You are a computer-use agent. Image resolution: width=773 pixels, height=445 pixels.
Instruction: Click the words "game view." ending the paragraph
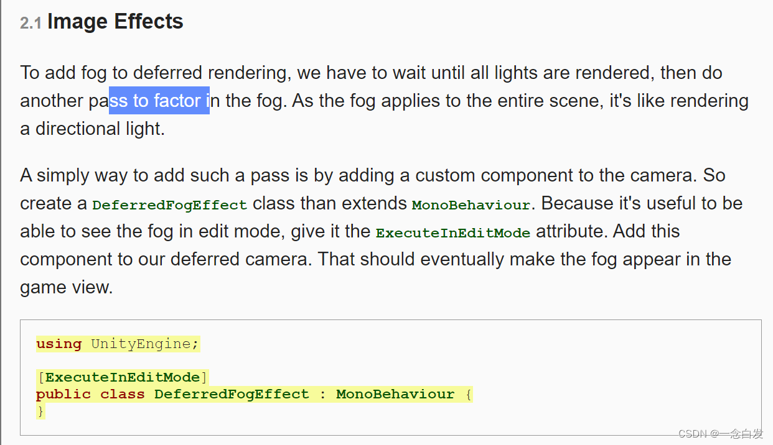point(67,287)
